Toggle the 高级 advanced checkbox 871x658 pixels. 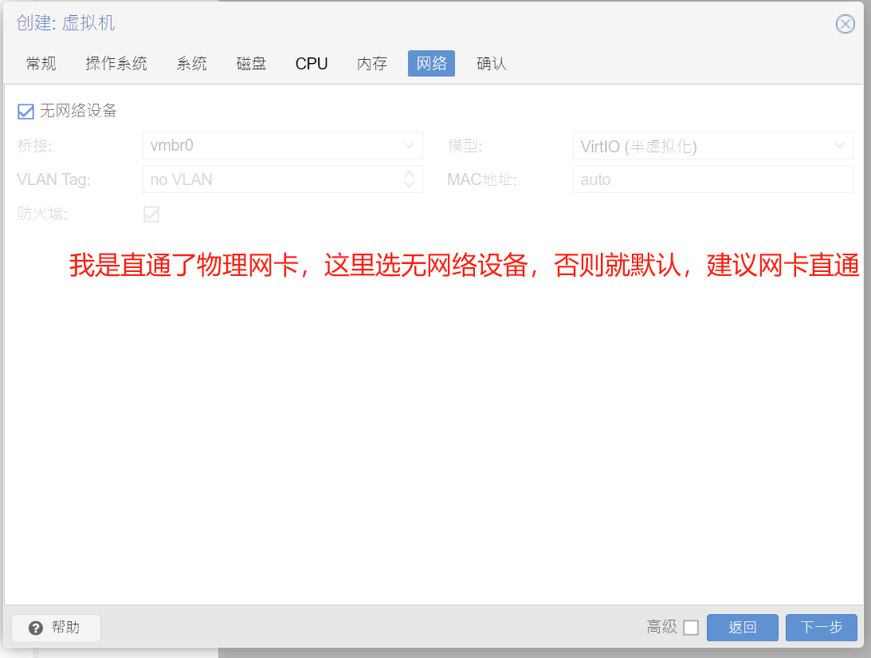(691, 628)
